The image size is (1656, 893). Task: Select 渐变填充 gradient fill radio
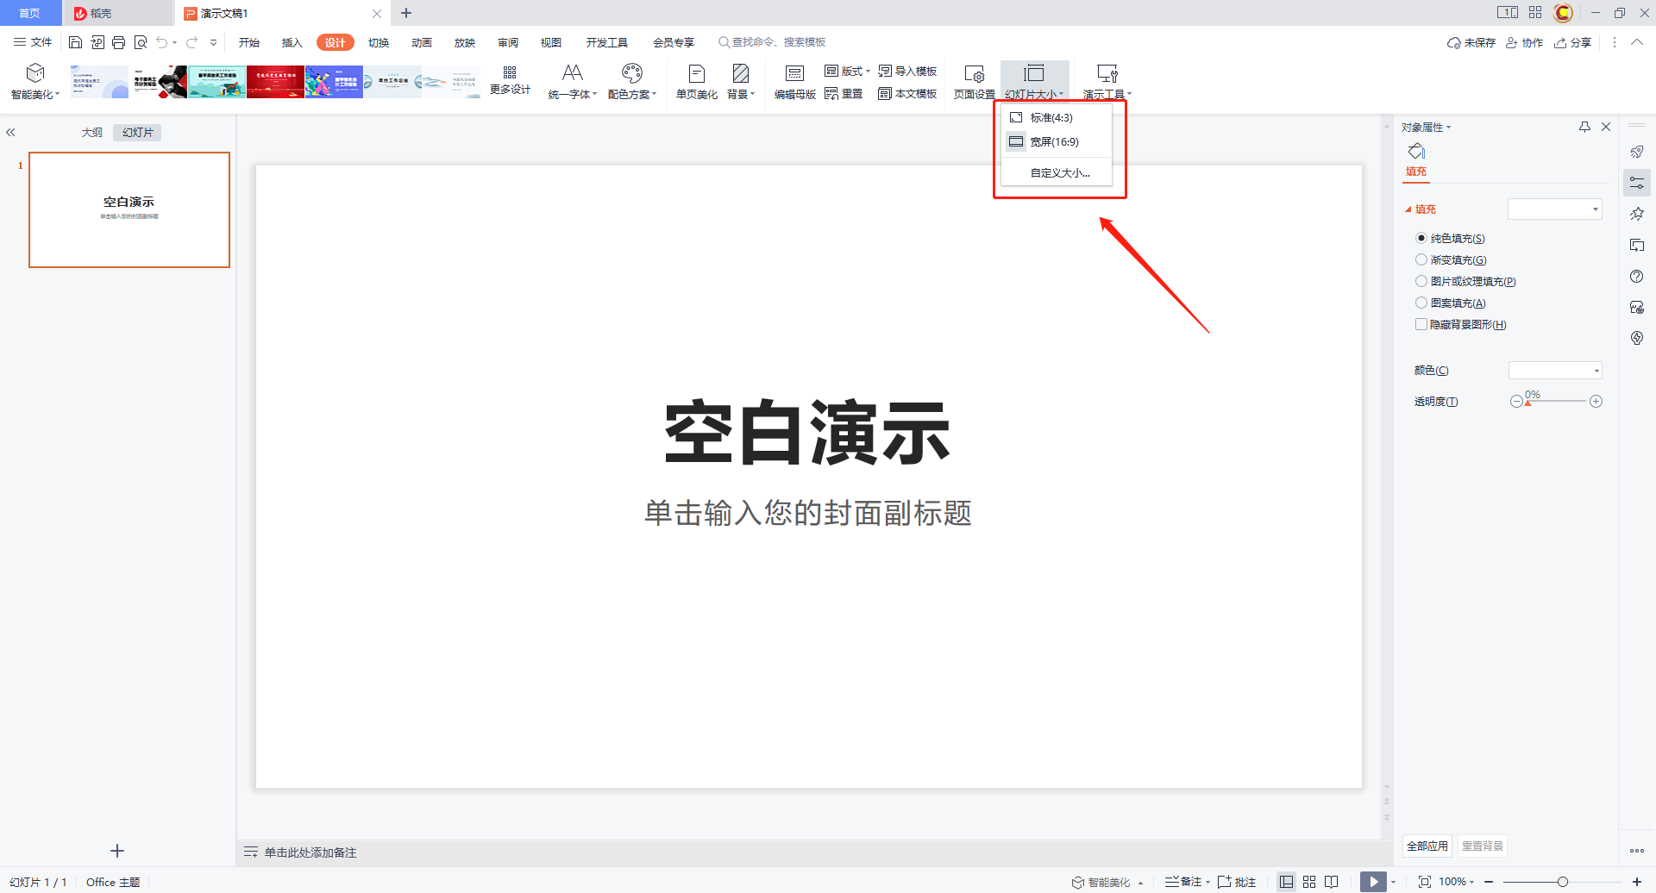pos(1421,259)
